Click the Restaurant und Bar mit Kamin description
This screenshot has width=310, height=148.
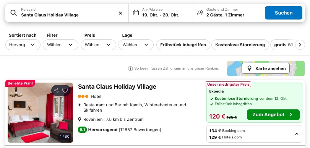[135, 107]
